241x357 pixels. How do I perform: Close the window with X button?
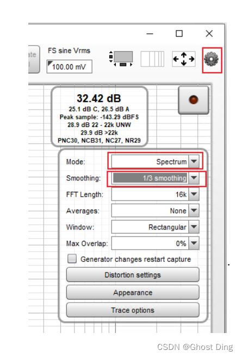pos(209,33)
